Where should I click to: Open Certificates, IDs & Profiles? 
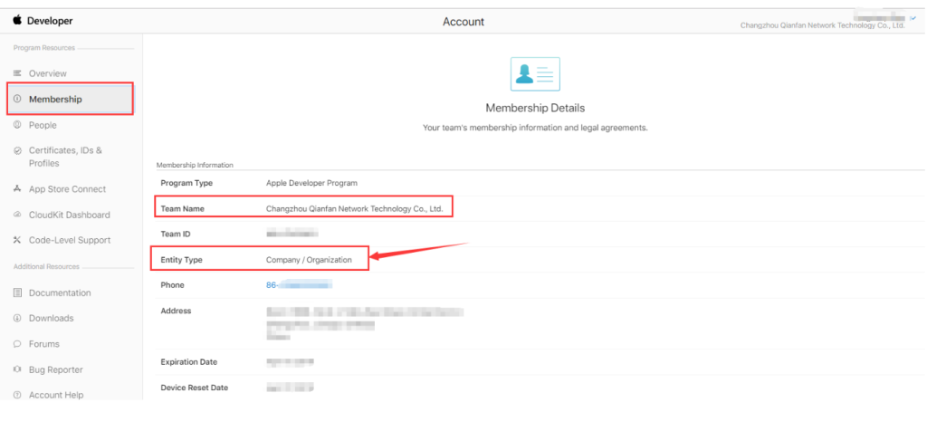click(65, 157)
